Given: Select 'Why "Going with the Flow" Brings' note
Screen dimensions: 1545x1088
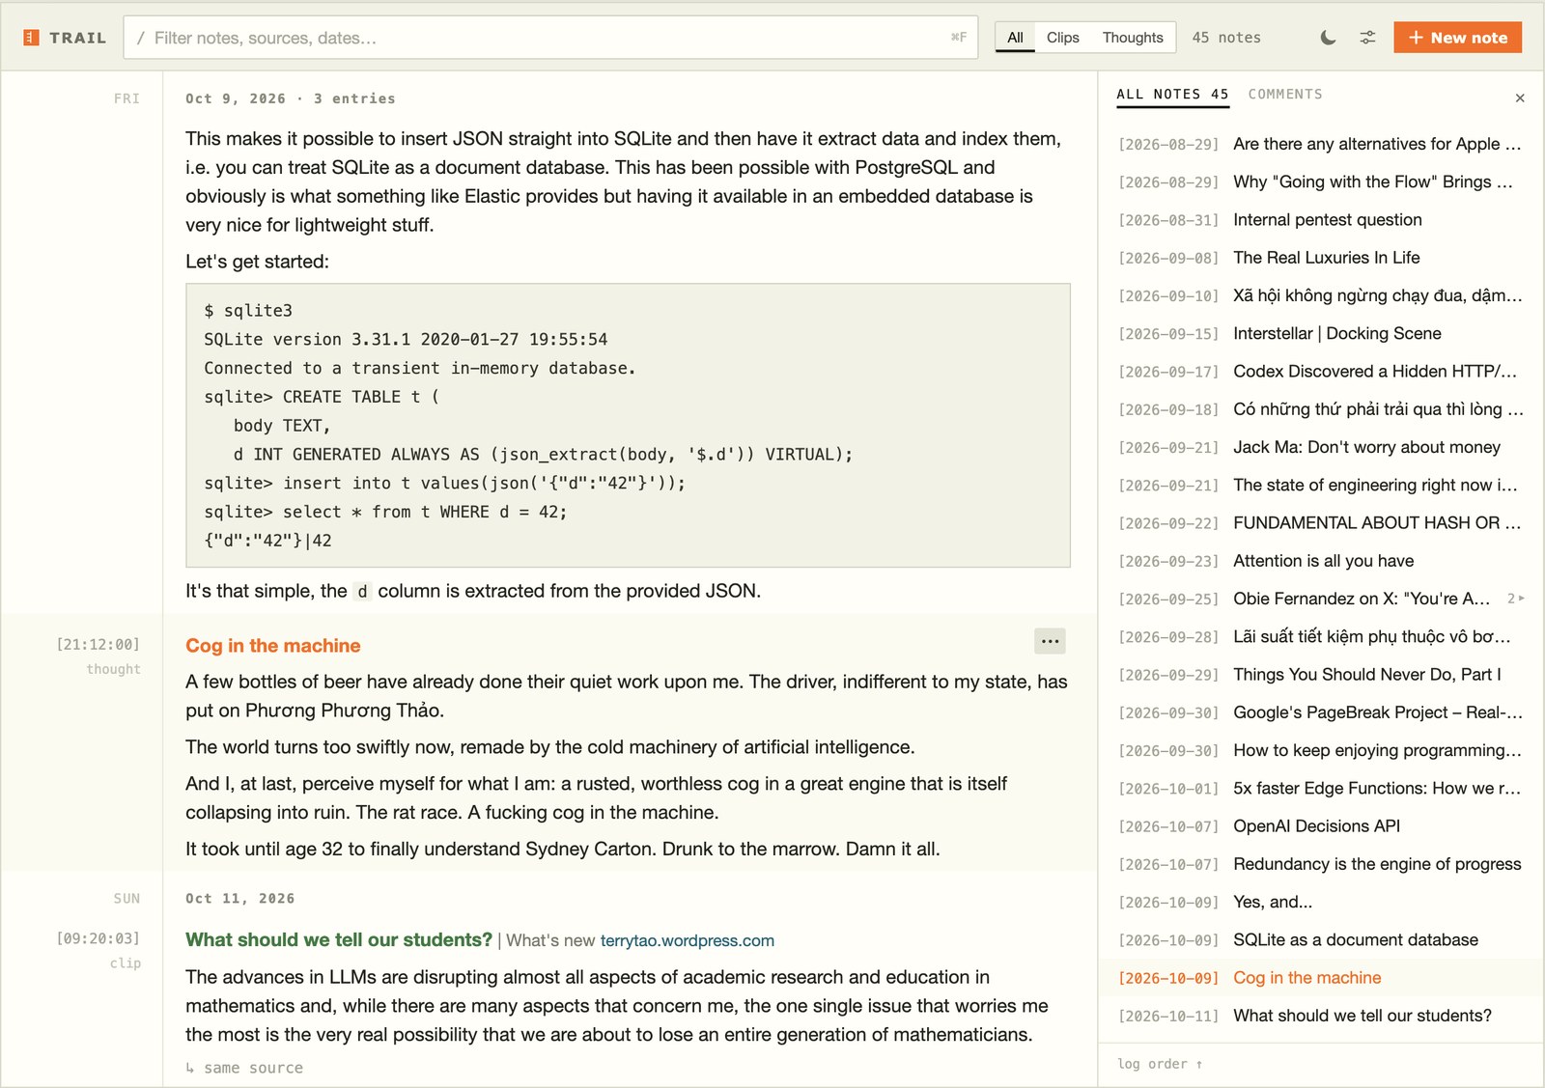Looking at the screenshot, I should 1320,181.
